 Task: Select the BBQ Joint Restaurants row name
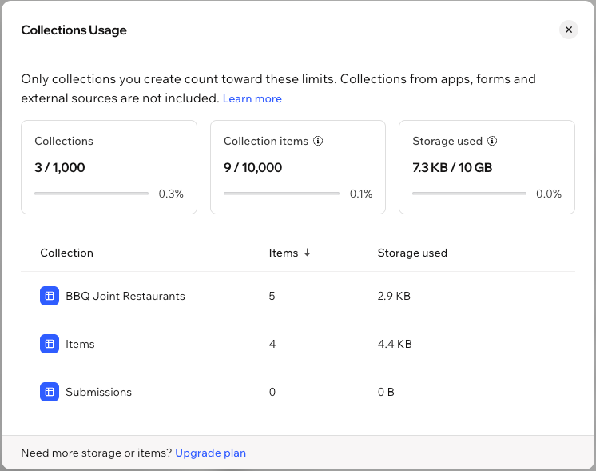[125, 296]
